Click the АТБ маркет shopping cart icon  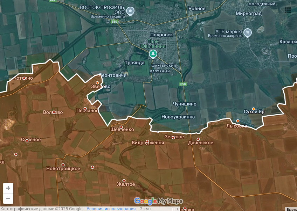248,32
